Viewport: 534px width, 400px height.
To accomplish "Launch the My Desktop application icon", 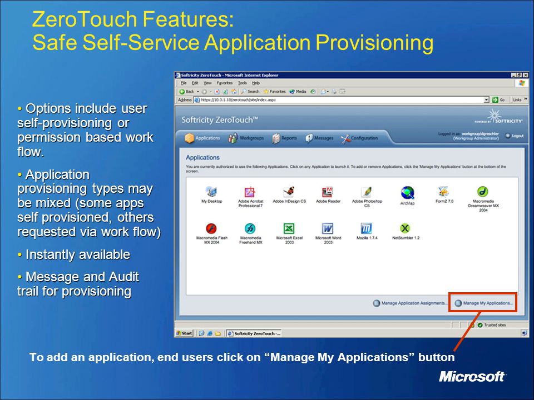I will pyautogui.click(x=211, y=192).
